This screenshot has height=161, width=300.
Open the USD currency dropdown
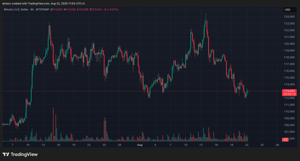pos(287,10)
